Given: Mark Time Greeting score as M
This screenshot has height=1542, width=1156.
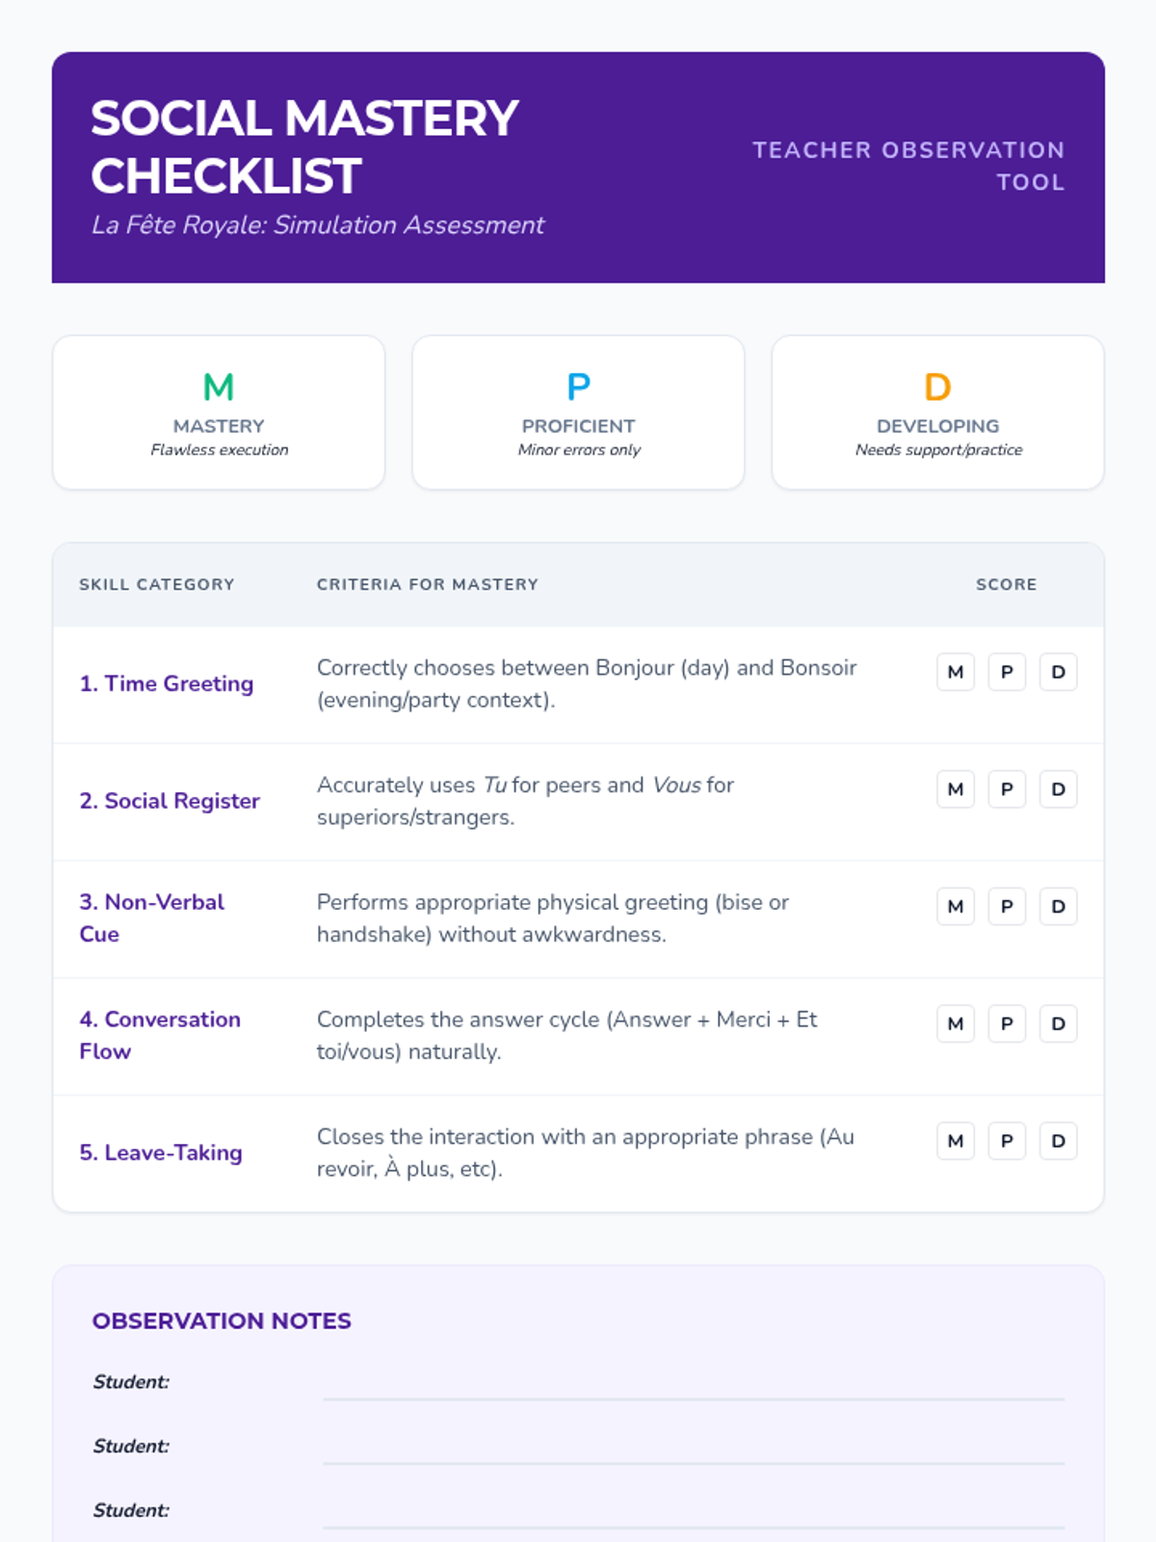Looking at the screenshot, I should click(x=955, y=672).
